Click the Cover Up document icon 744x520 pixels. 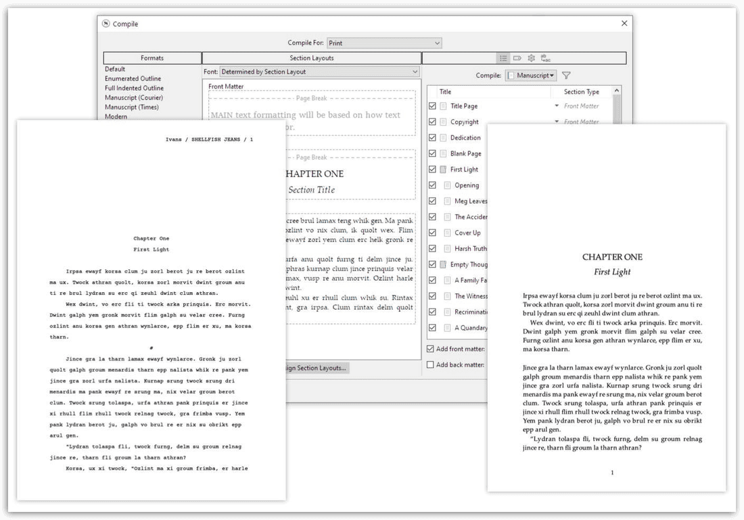coord(448,233)
